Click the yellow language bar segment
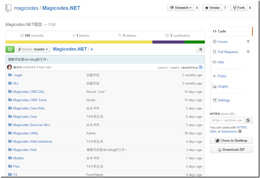This screenshot has width=260, height=178. click(x=79, y=42)
